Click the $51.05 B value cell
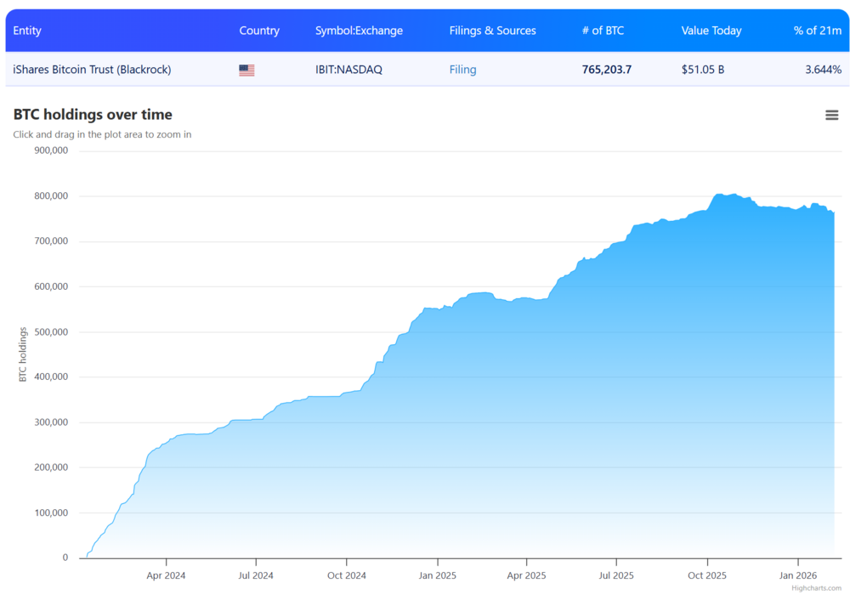Viewport: 850px width, 600px height. 703,70
